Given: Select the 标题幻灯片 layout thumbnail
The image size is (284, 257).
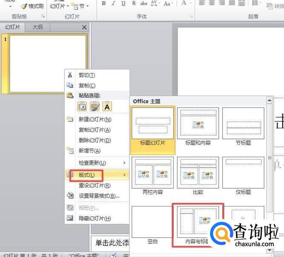Looking at the screenshot, I should coord(153,130).
